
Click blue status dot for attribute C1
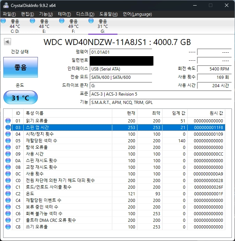tap(8, 187)
